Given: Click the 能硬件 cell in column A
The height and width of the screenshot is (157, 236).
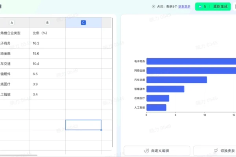Looking at the screenshot, I should coord(15,74).
